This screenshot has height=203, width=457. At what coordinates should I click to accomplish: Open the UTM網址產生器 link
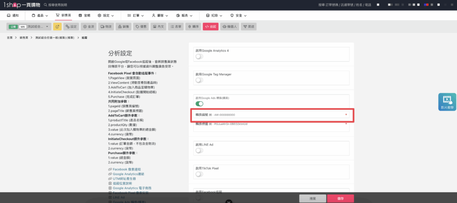pos(124,178)
